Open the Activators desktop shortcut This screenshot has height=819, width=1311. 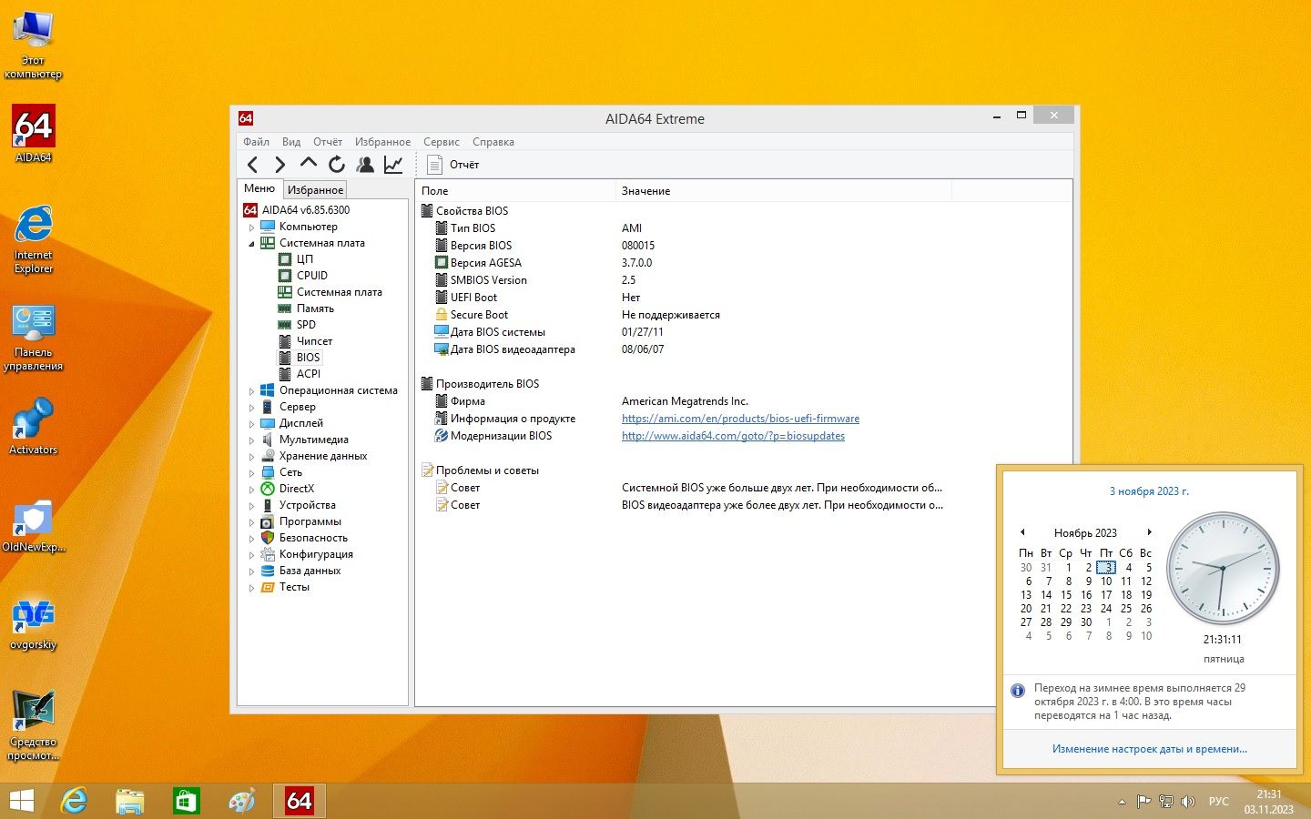point(34,426)
